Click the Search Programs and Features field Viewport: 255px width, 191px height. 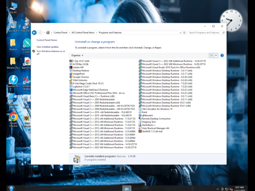205,33
